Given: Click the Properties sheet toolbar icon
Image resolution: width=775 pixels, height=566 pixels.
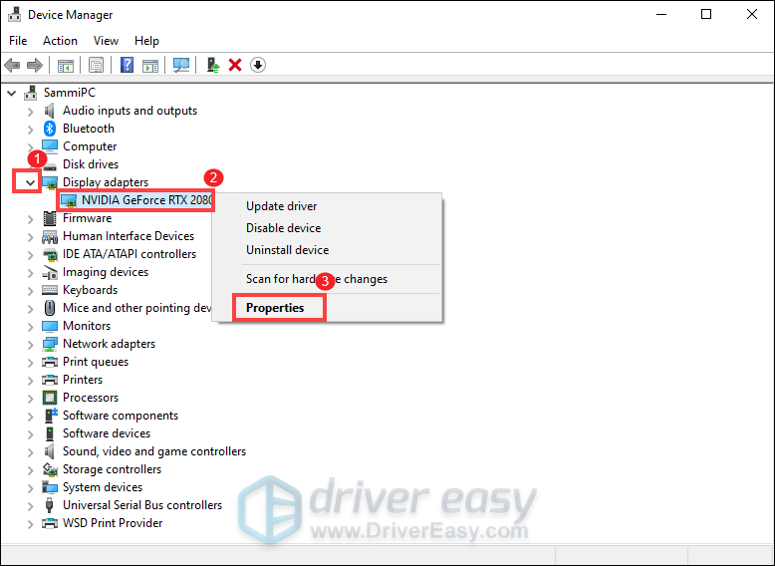Looking at the screenshot, I should (96, 65).
